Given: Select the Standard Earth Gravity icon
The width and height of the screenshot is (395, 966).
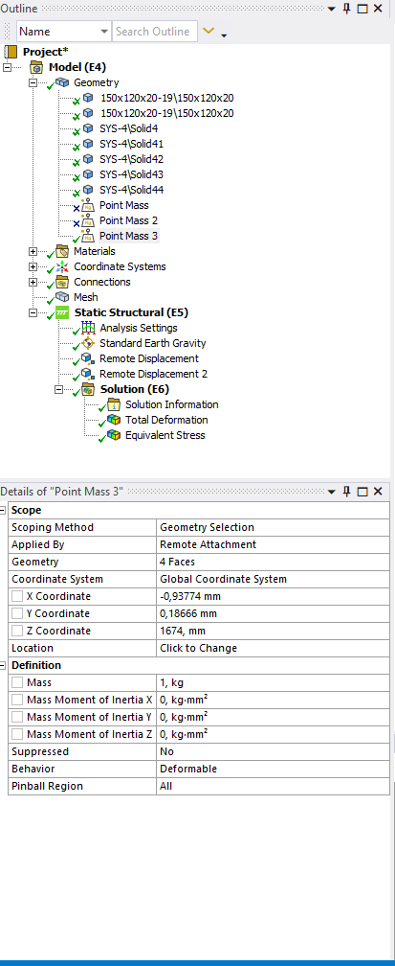Looking at the screenshot, I should [x=88, y=344].
